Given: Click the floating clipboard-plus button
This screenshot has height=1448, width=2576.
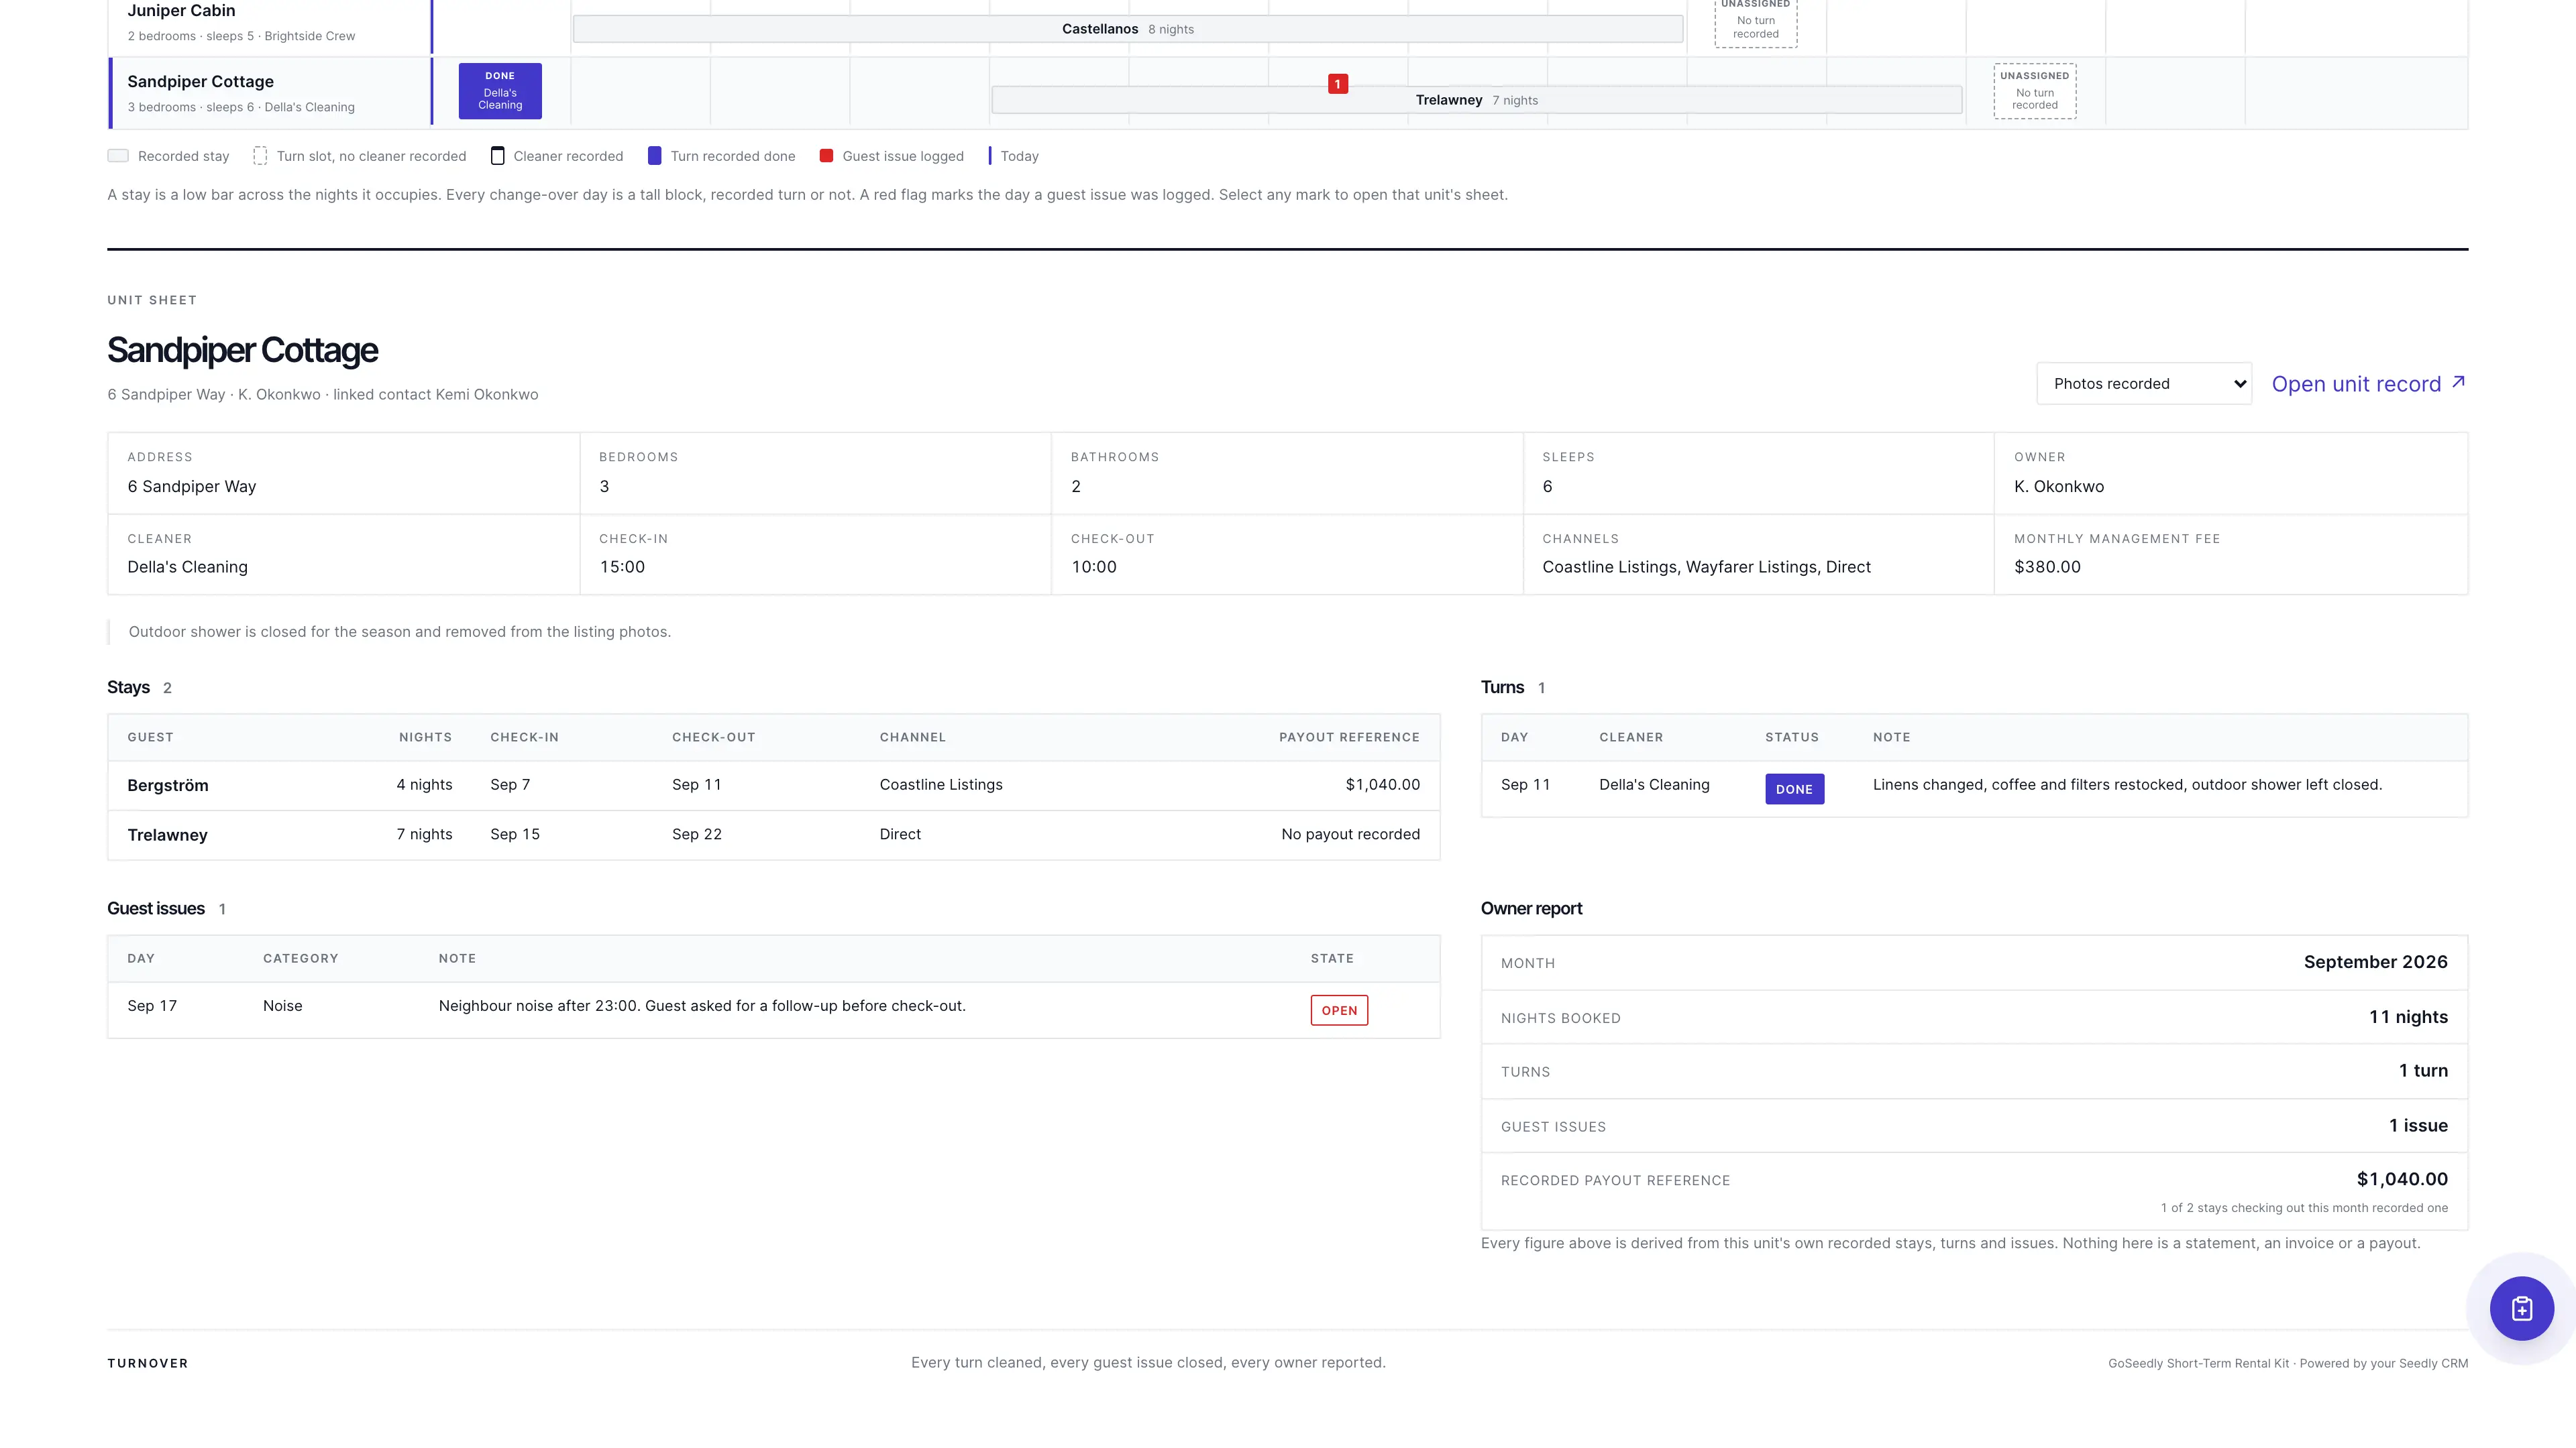Looking at the screenshot, I should pos(2521,1308).
